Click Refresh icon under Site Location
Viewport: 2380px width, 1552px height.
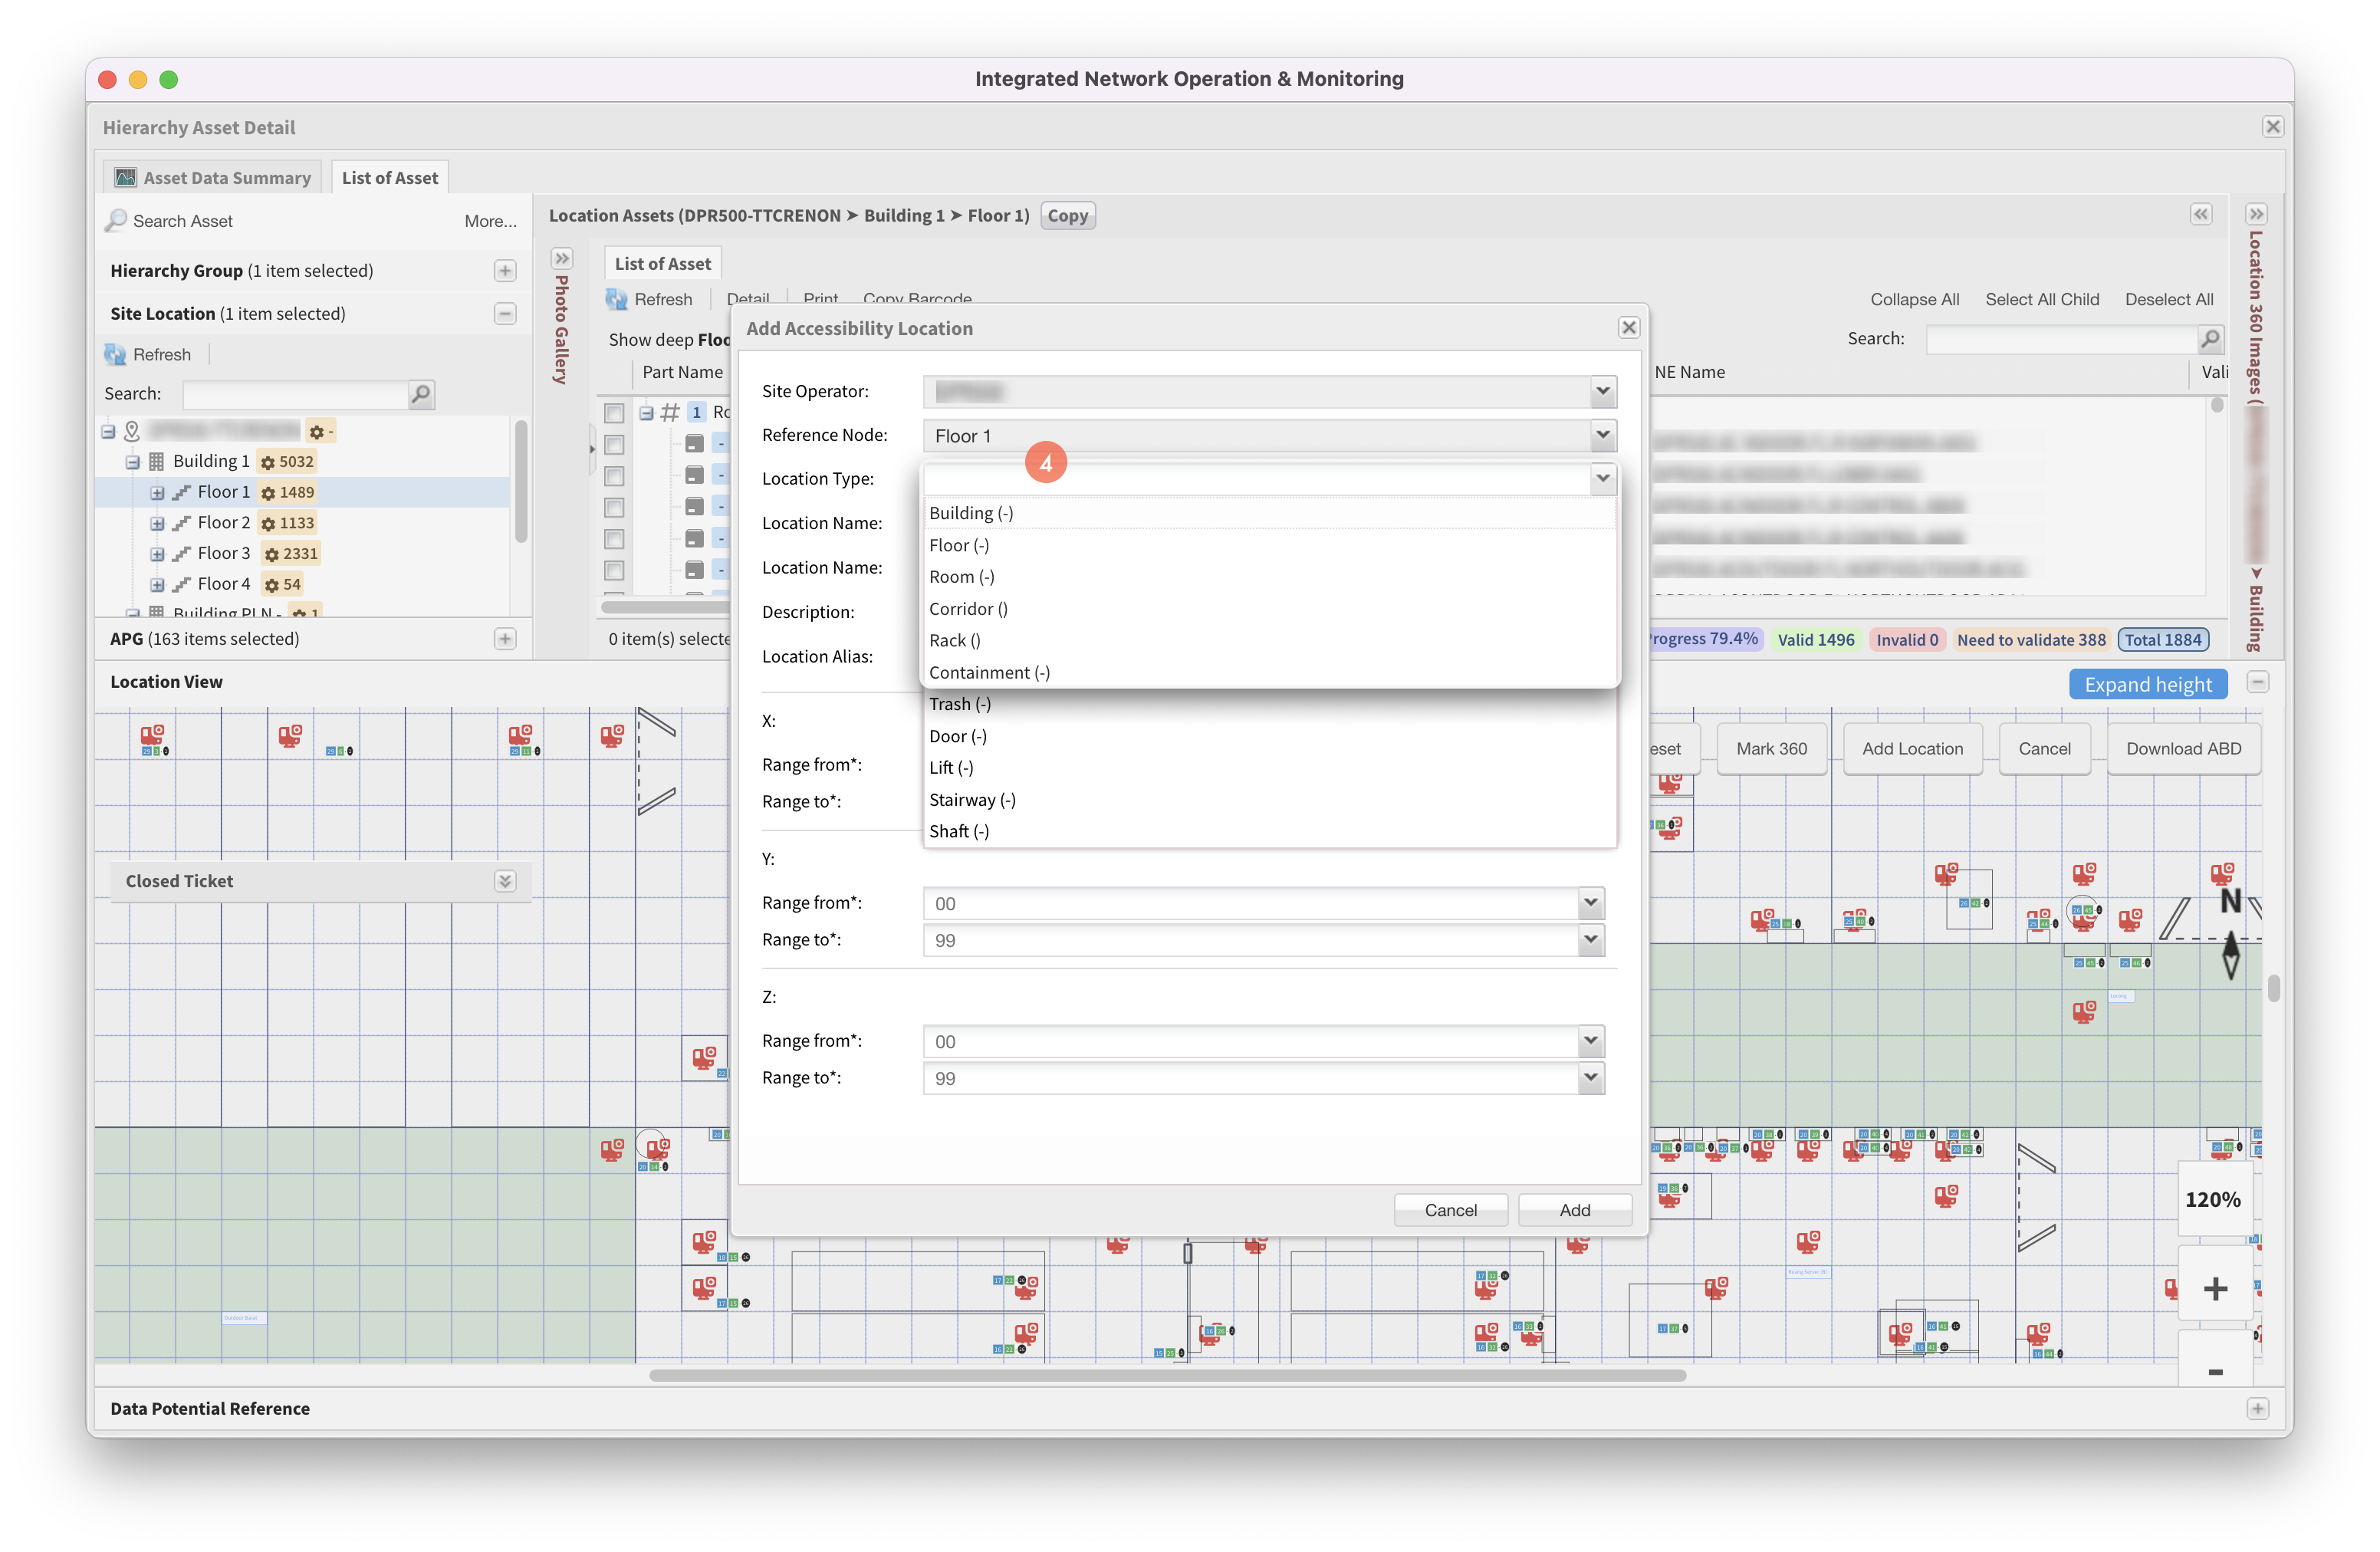(x=115, y=355)
